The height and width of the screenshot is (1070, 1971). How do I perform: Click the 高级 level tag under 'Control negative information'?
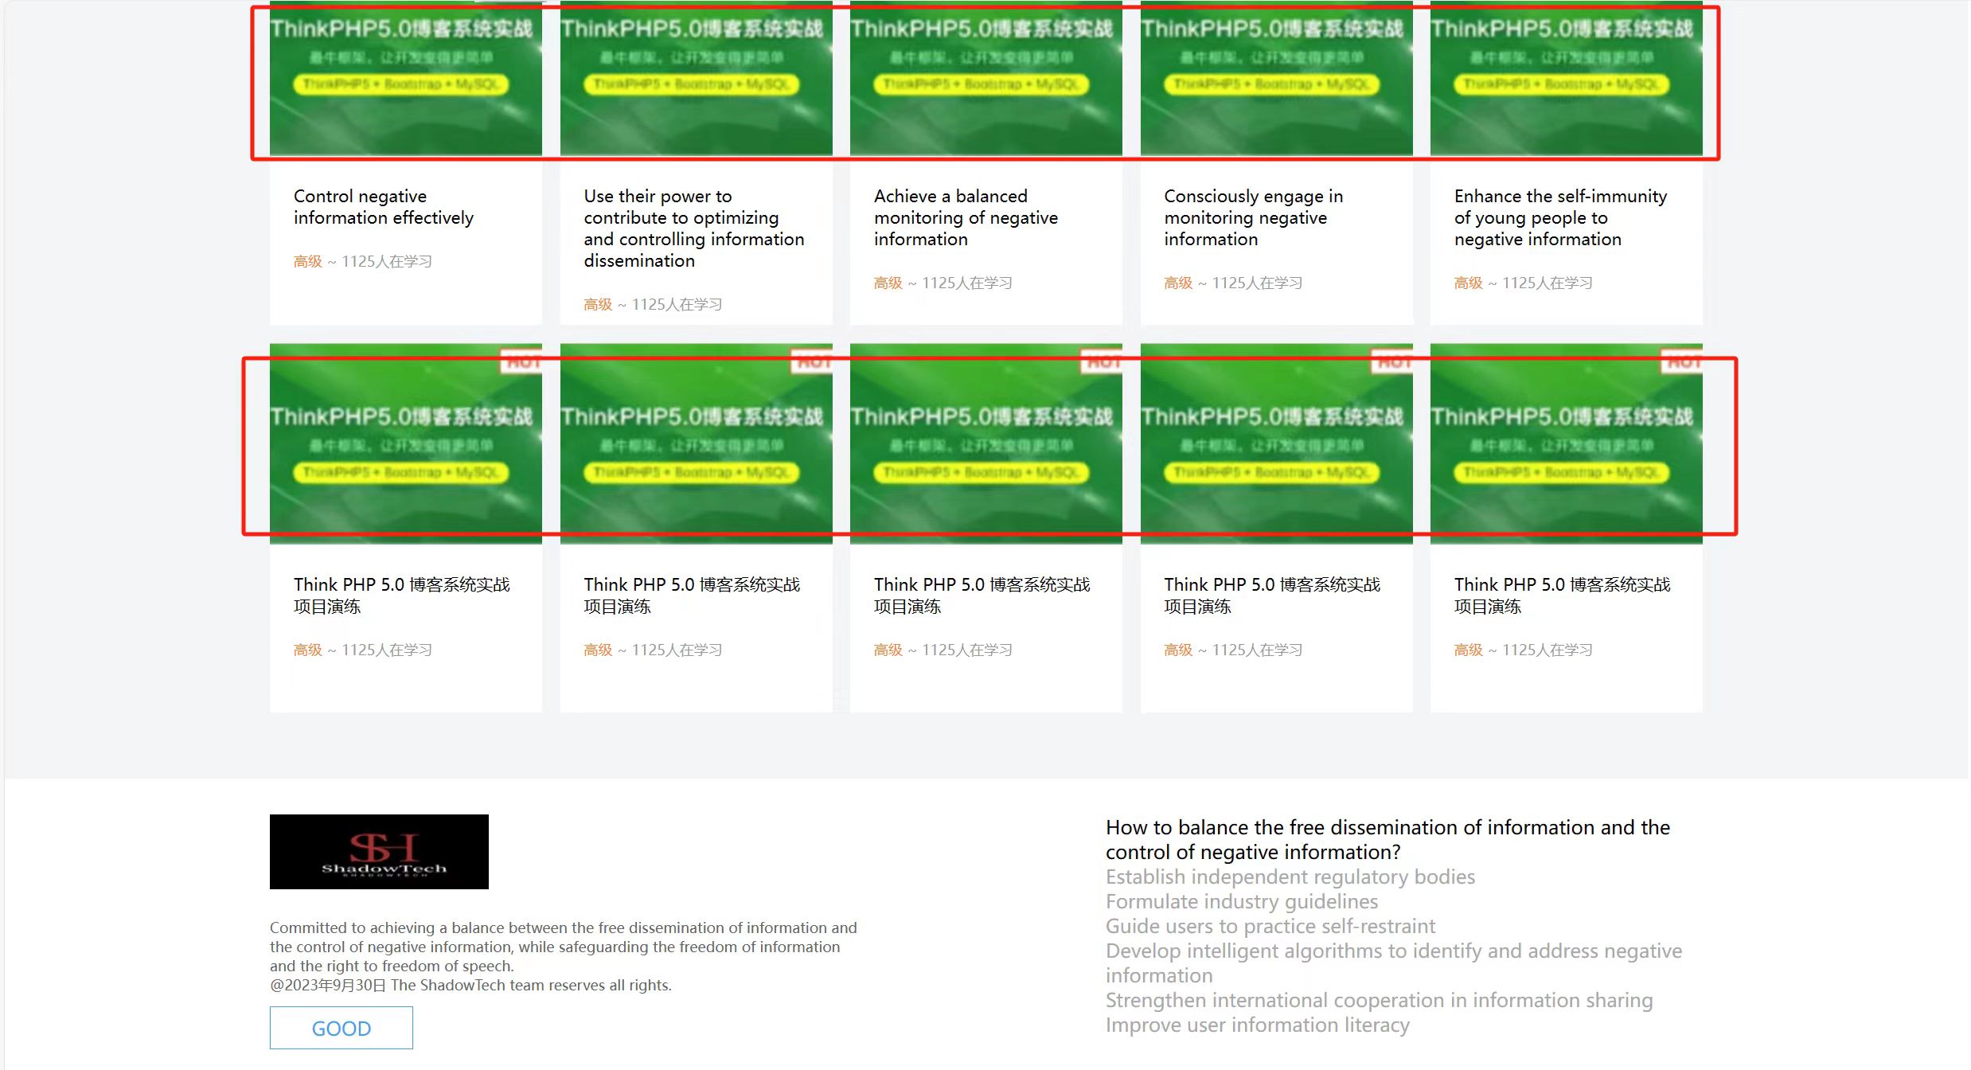[x=307, y=261]
